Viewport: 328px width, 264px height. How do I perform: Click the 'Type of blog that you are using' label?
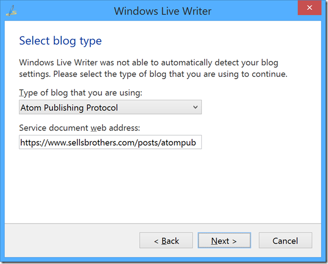point(81,93)
